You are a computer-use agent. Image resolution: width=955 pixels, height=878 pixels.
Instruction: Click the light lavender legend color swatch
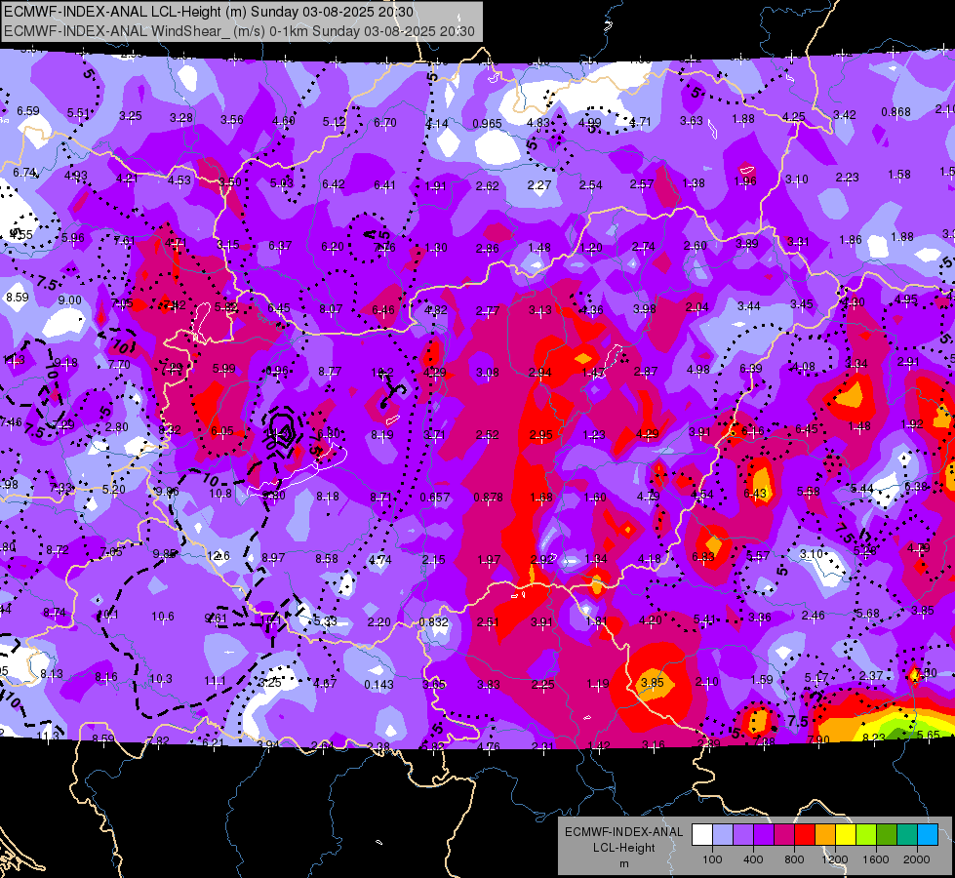[723, 834]
